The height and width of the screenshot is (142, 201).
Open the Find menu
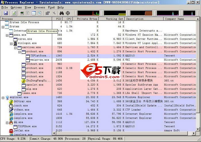[x=51, y=7]
